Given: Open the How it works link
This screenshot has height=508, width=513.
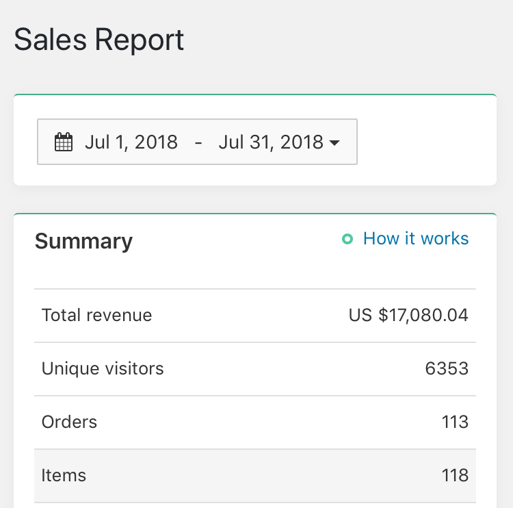Looking at the screenshot, I should pyautogui.click(x=416, y=239).
